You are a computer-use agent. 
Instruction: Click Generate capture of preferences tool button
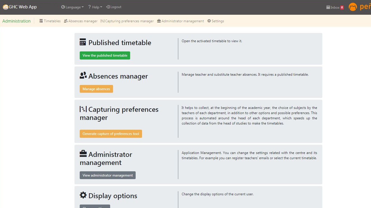pos(111,134)
